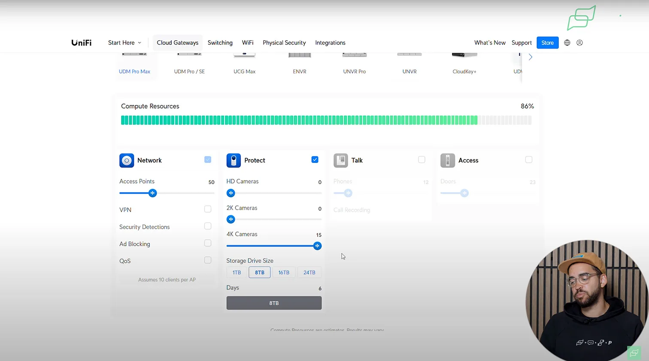Expand the Start Here dropdown

124,43
